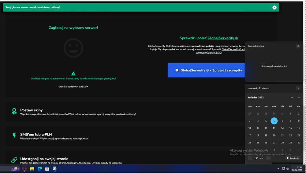Select April 11 in the calendar
The width and height of the screenshot is (306, 173).
[x=258, y=128]
